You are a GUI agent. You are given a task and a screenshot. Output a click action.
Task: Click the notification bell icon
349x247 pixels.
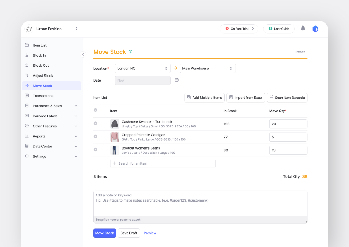(x=303, y=28)
